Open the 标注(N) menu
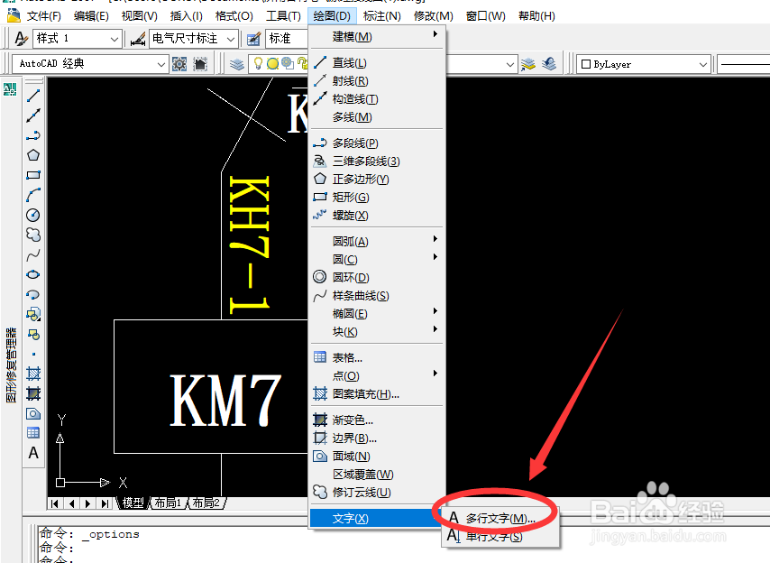This screenshot has height=563, width=770. [382, 16]
